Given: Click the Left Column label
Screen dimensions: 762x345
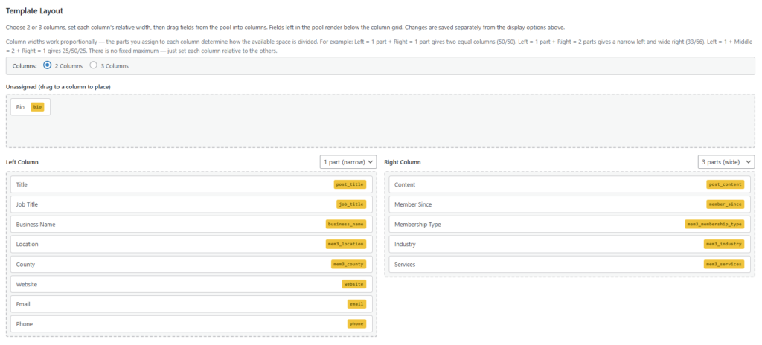Looking at the screenshot, I should click(22, 162).
